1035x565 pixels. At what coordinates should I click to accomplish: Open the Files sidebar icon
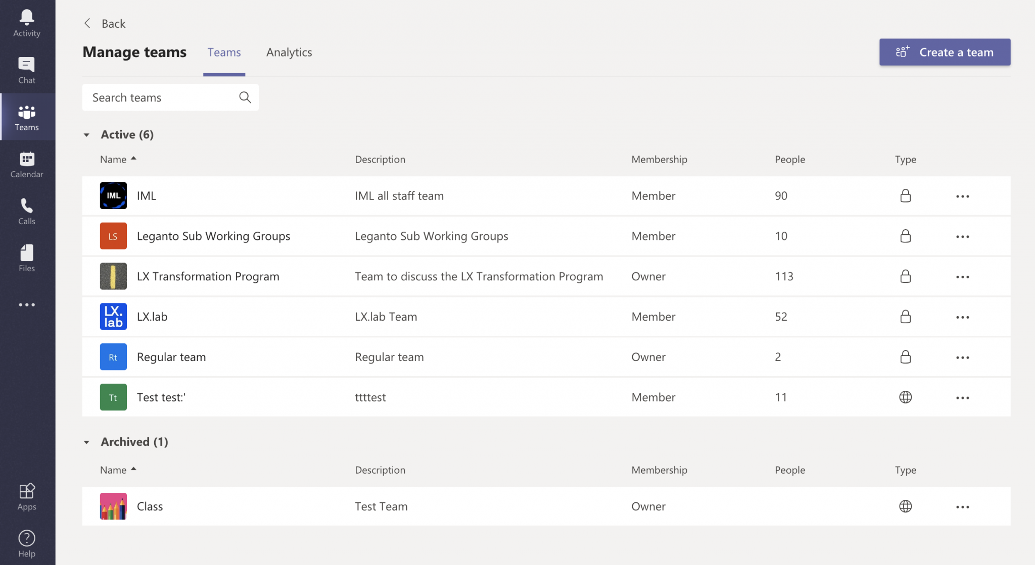(x=27, y=259)
